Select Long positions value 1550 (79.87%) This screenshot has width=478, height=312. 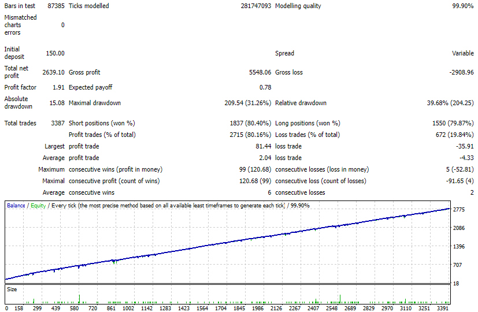453,123
